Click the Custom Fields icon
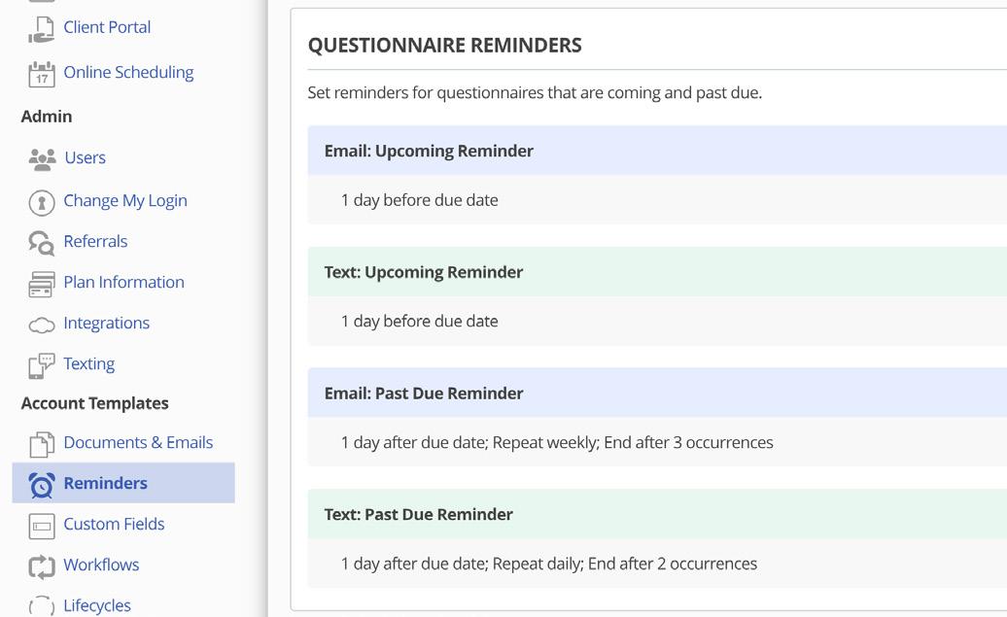 click(41, 526)
